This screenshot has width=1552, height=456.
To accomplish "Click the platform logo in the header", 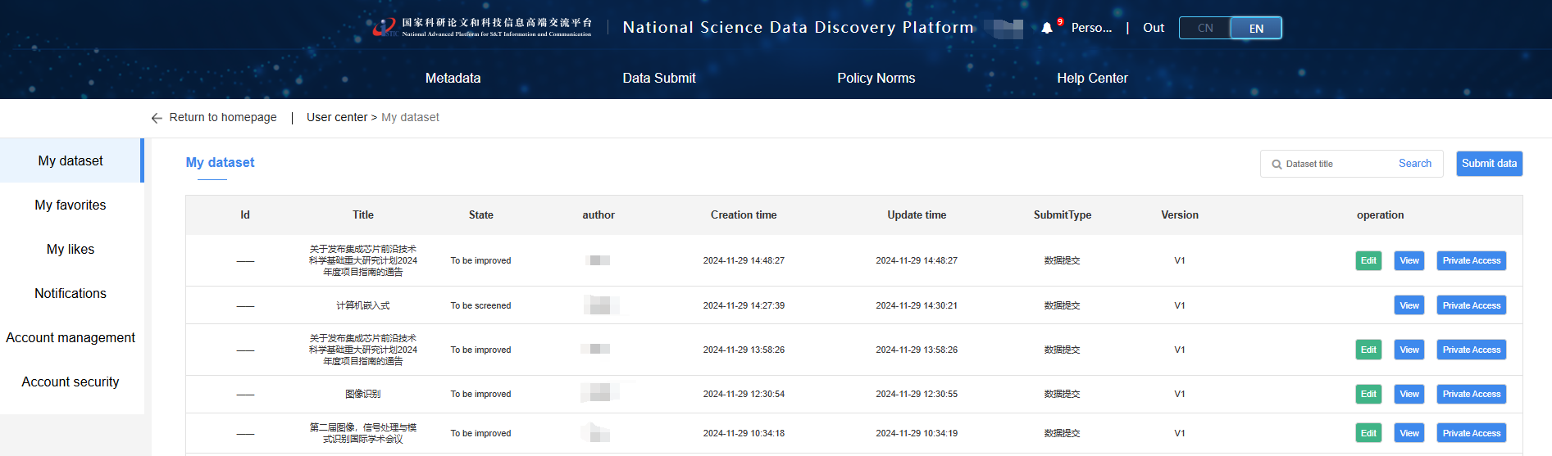I will [x=482, y=28].
